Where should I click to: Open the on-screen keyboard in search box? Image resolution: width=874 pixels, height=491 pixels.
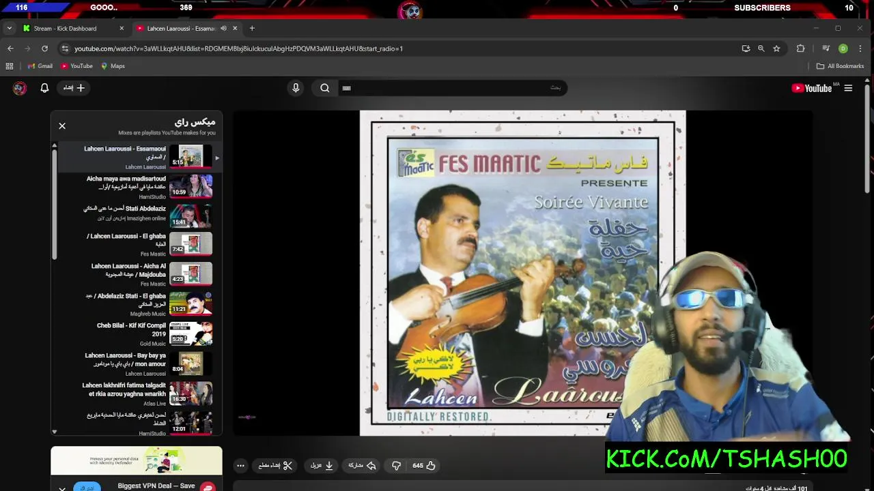[346, 88]
